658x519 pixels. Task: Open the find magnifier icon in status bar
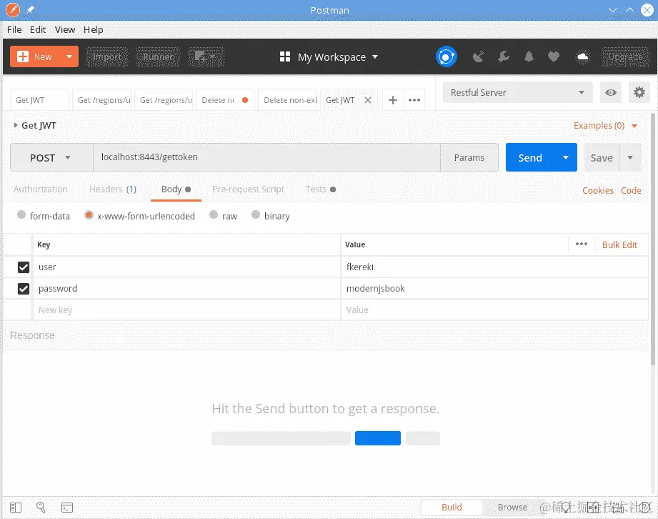tap(41, 508)
